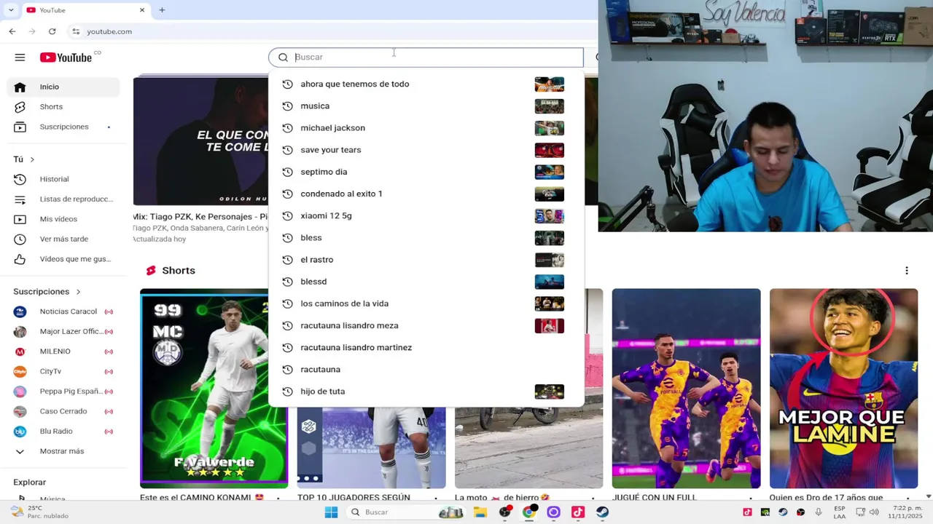Open Chrome from the taskbar
This screenshot has width=933, height=524.
point(529,512)
